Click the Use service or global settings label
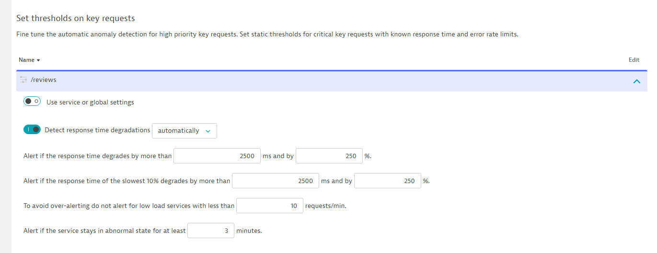 [90, 102]
